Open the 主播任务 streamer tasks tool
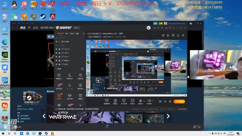Image resolution: width=242 pixels, height=136 pixels. click(x=80, y=76)
